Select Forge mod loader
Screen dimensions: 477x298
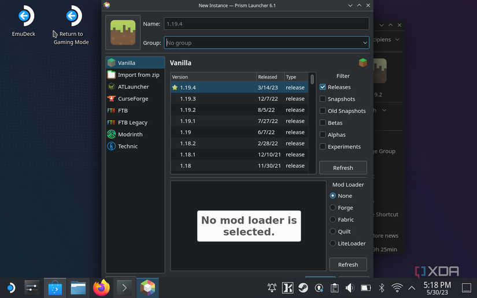coord(333,208)
